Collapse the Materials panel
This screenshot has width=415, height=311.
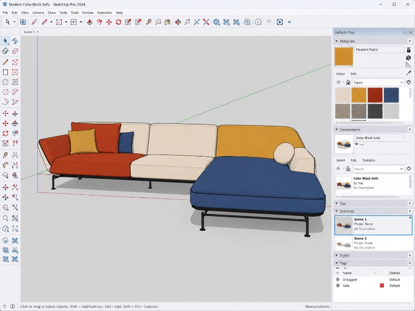(x=337, y=41)
